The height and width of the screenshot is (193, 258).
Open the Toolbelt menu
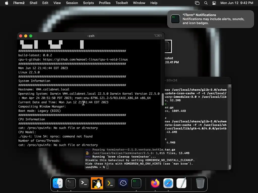point(122,3)
